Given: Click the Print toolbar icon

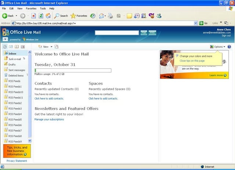Looking at the screenshot, I should pyautogui.click(x=111, y=16).
